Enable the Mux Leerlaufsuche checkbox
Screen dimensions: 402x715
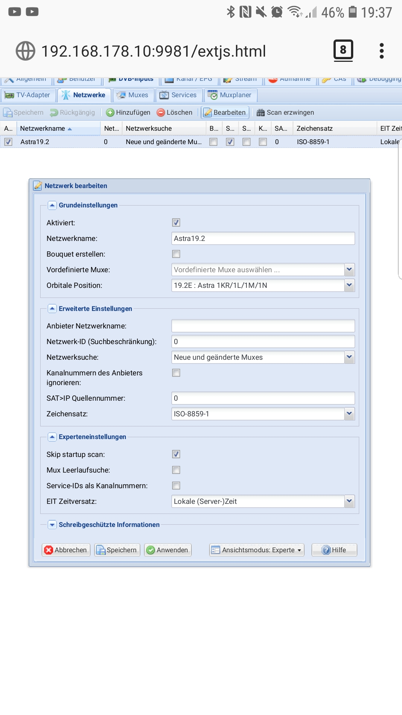[176, 470]
